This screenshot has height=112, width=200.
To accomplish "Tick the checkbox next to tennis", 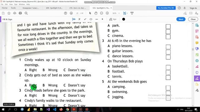I will tap(168, 77).
